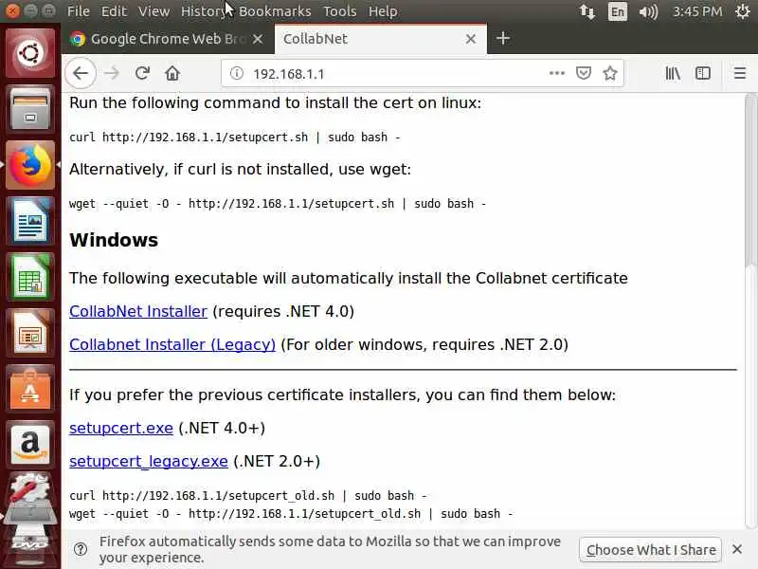The height and width of the screenshot is (569, 758).
Task: Click the wget setupcert_old.sh command line
Action: 291,514
